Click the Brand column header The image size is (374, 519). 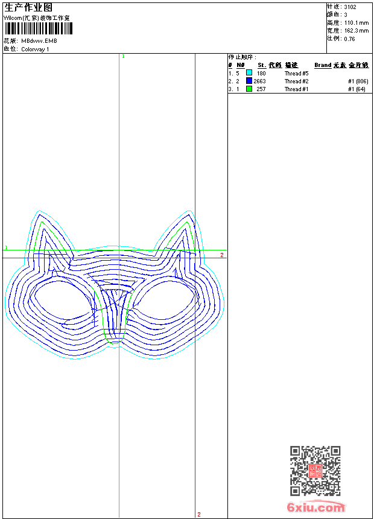[323, 65]
